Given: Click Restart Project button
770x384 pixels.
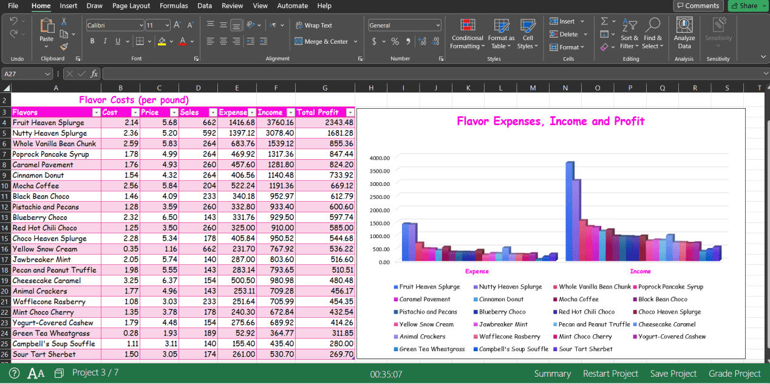Looking at the screenshot, I should (610, 374).
